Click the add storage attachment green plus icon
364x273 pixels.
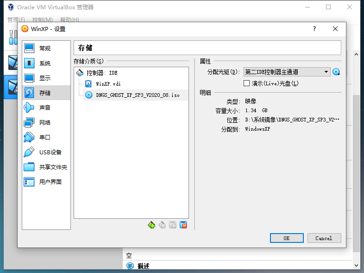tap(151, 225)
